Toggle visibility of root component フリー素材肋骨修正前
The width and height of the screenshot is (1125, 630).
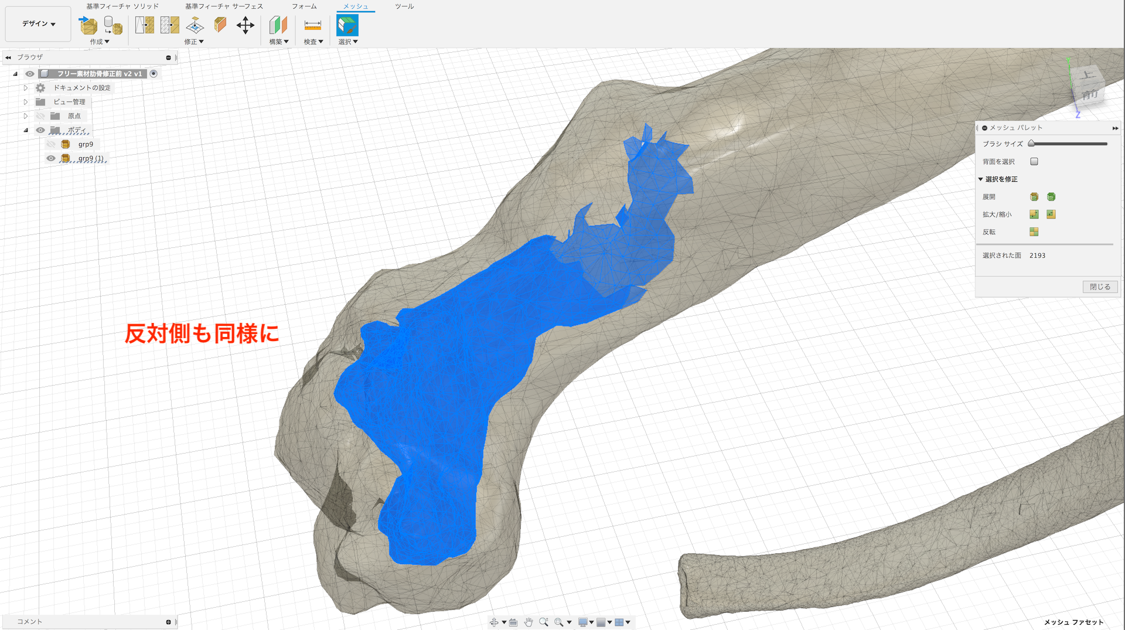click(x=29, y=74)
